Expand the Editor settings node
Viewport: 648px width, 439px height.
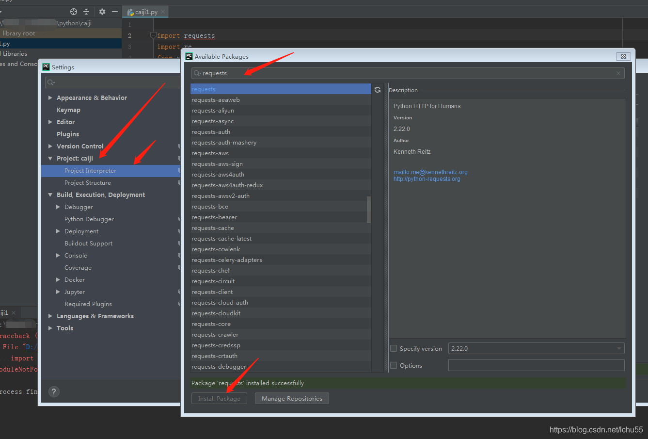[50, 122]
